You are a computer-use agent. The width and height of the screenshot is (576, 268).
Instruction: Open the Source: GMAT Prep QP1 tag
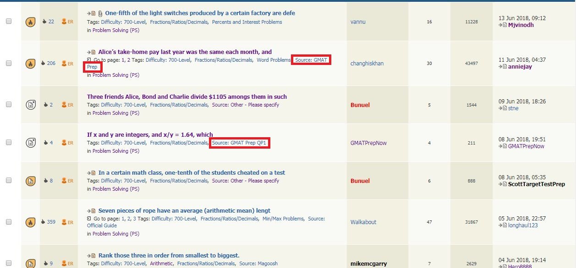[239, 143]
